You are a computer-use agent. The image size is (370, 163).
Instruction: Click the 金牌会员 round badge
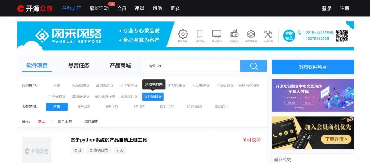click(289, 36)
